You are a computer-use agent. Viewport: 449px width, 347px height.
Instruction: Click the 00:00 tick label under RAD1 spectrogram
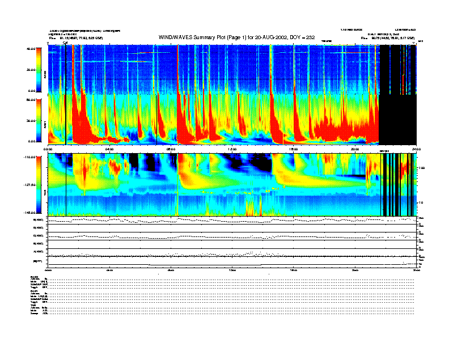48,149
